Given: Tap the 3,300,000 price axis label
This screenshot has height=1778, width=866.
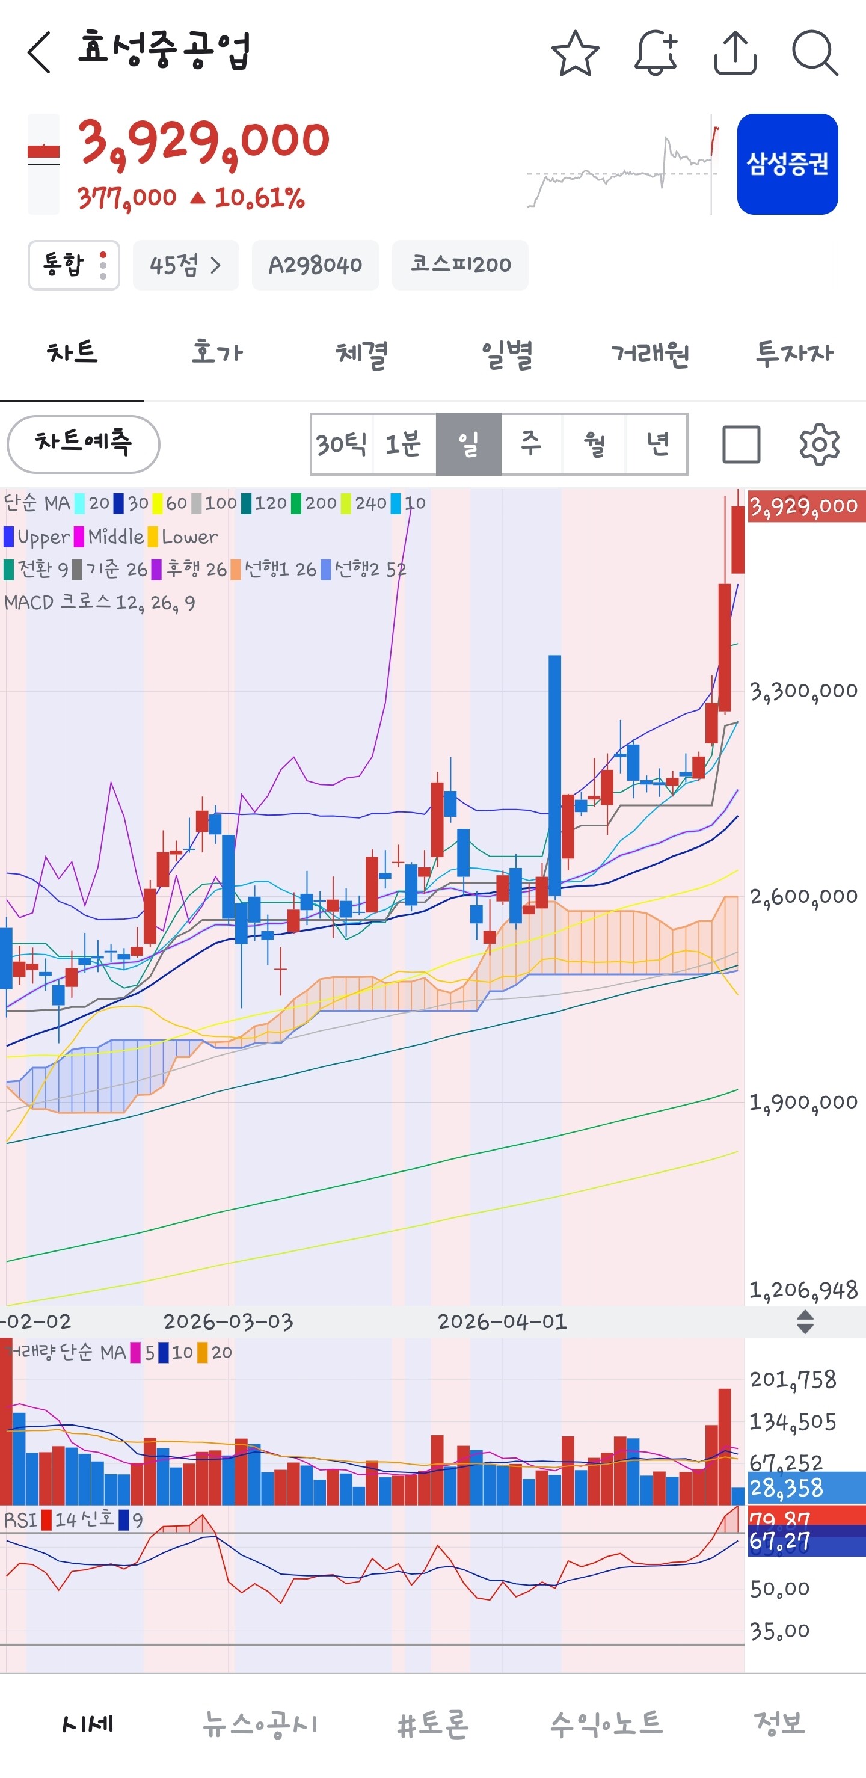Looking at the screenshot, I should point(804,691).
